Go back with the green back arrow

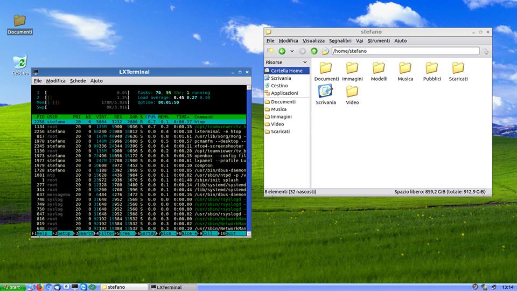[x=282, y=51]
